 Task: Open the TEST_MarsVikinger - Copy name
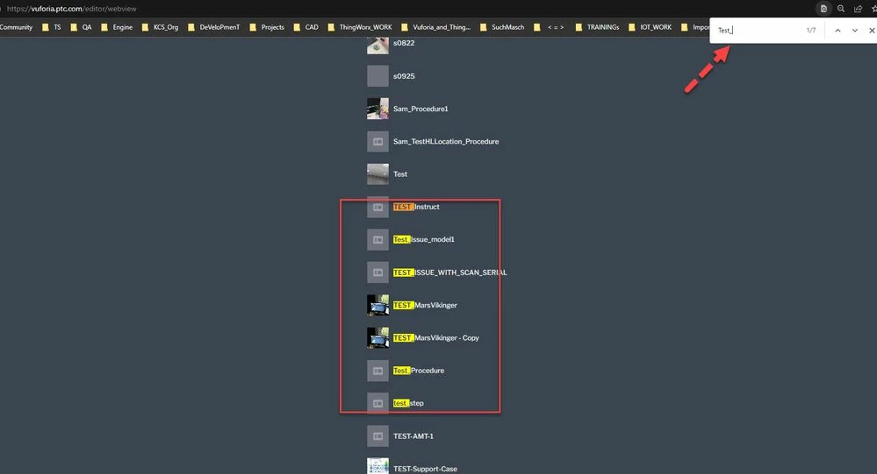tap(435, 338)
